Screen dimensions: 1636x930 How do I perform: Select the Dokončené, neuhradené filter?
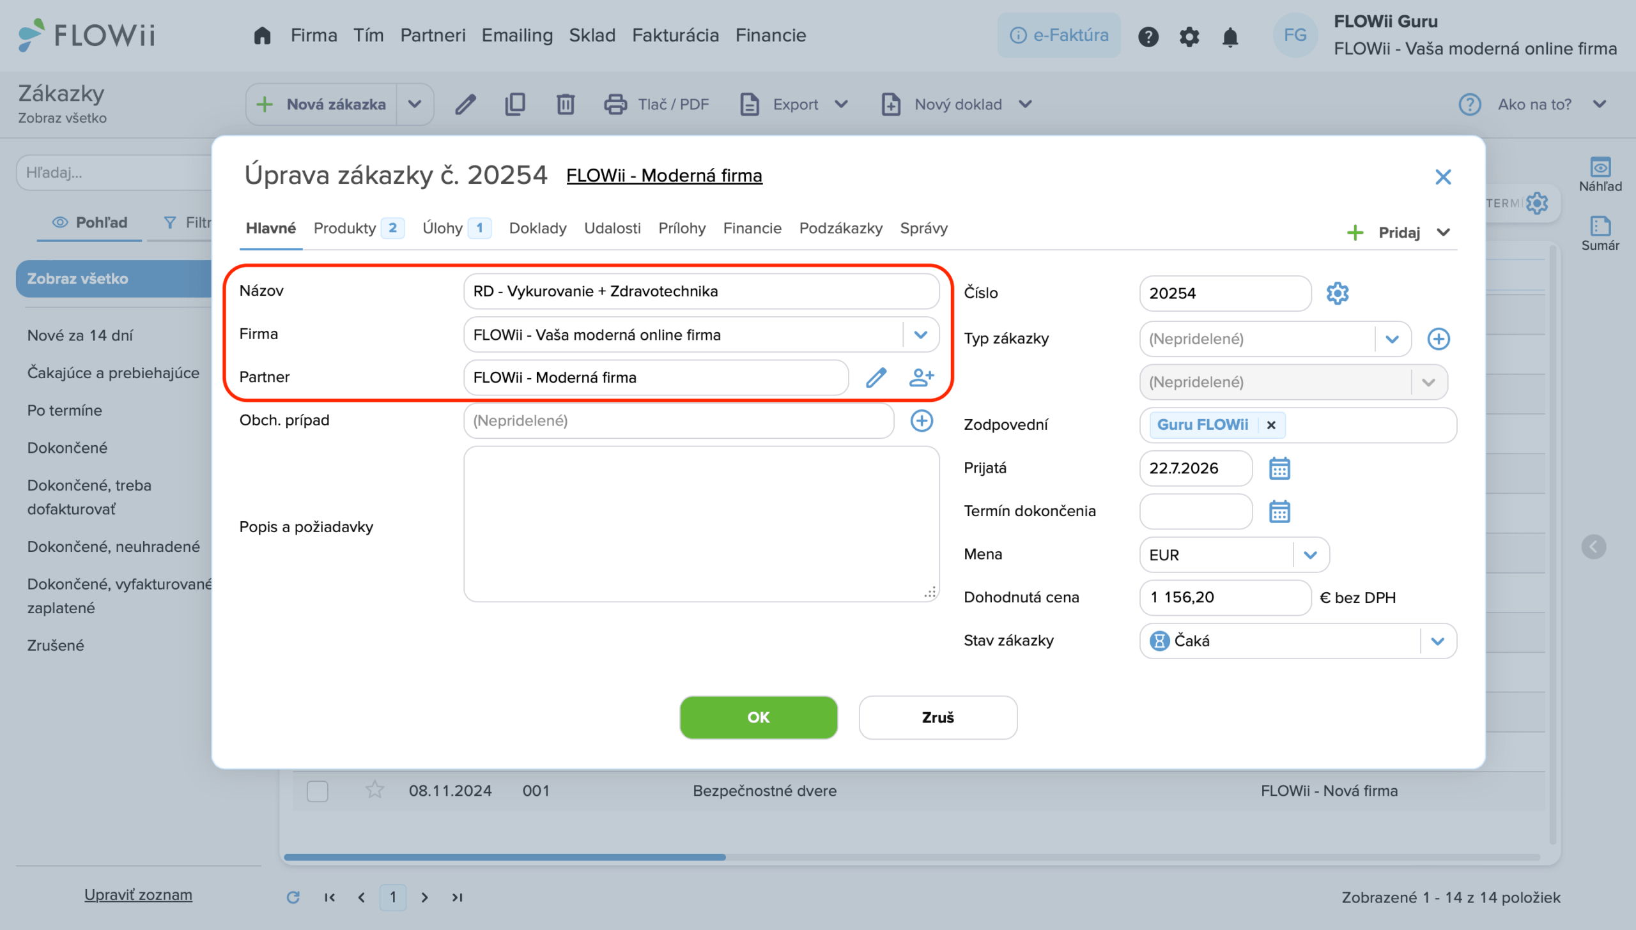pos(114,547)
